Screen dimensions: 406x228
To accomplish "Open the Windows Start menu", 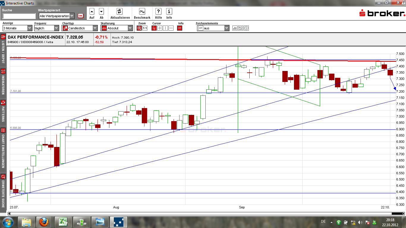I will pos(8,222).
